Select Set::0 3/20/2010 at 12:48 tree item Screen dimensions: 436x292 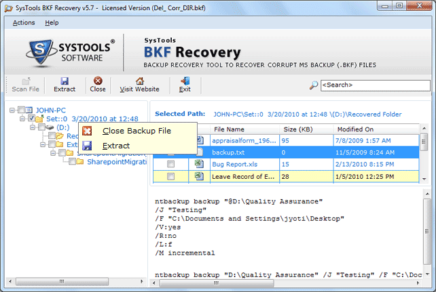[x=92, y=119]
